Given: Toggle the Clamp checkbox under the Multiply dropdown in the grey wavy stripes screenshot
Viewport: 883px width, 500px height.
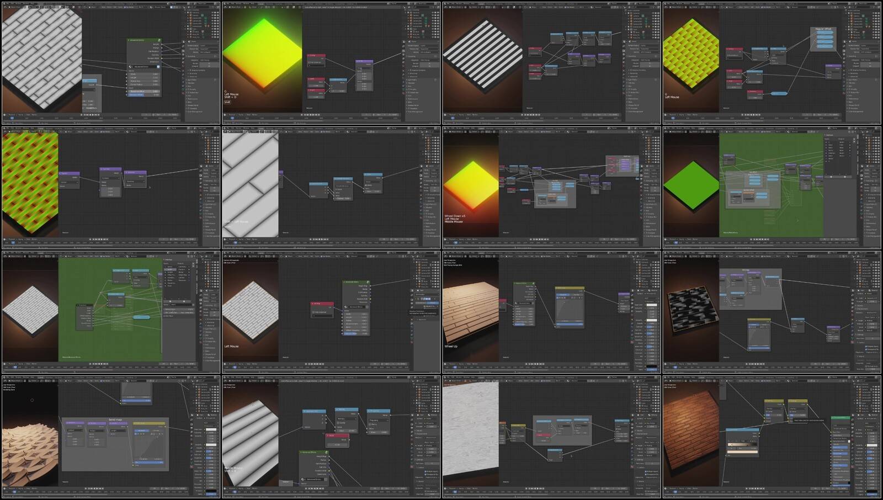Looking at the screenshot, I should pos(338,422).
